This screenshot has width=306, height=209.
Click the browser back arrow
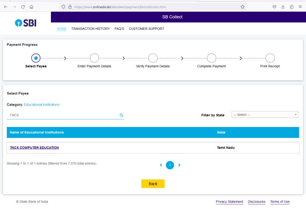6,7
